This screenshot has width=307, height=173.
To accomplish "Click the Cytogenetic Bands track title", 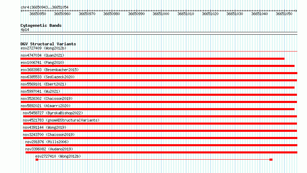I will [41, 25].
